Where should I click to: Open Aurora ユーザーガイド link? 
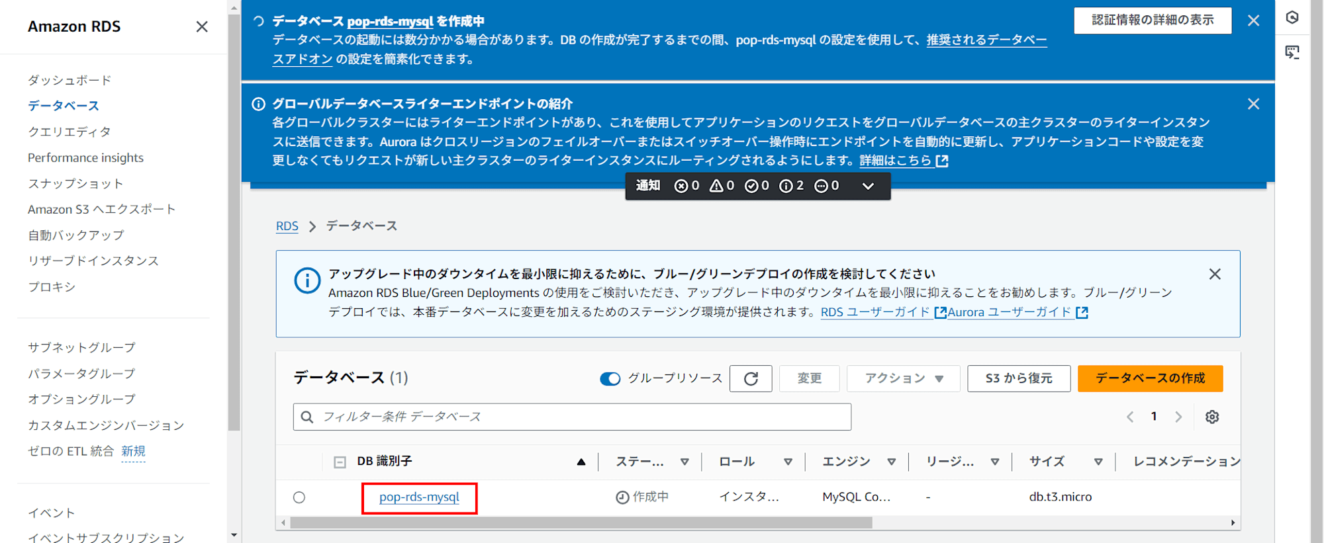(1017, 312)
